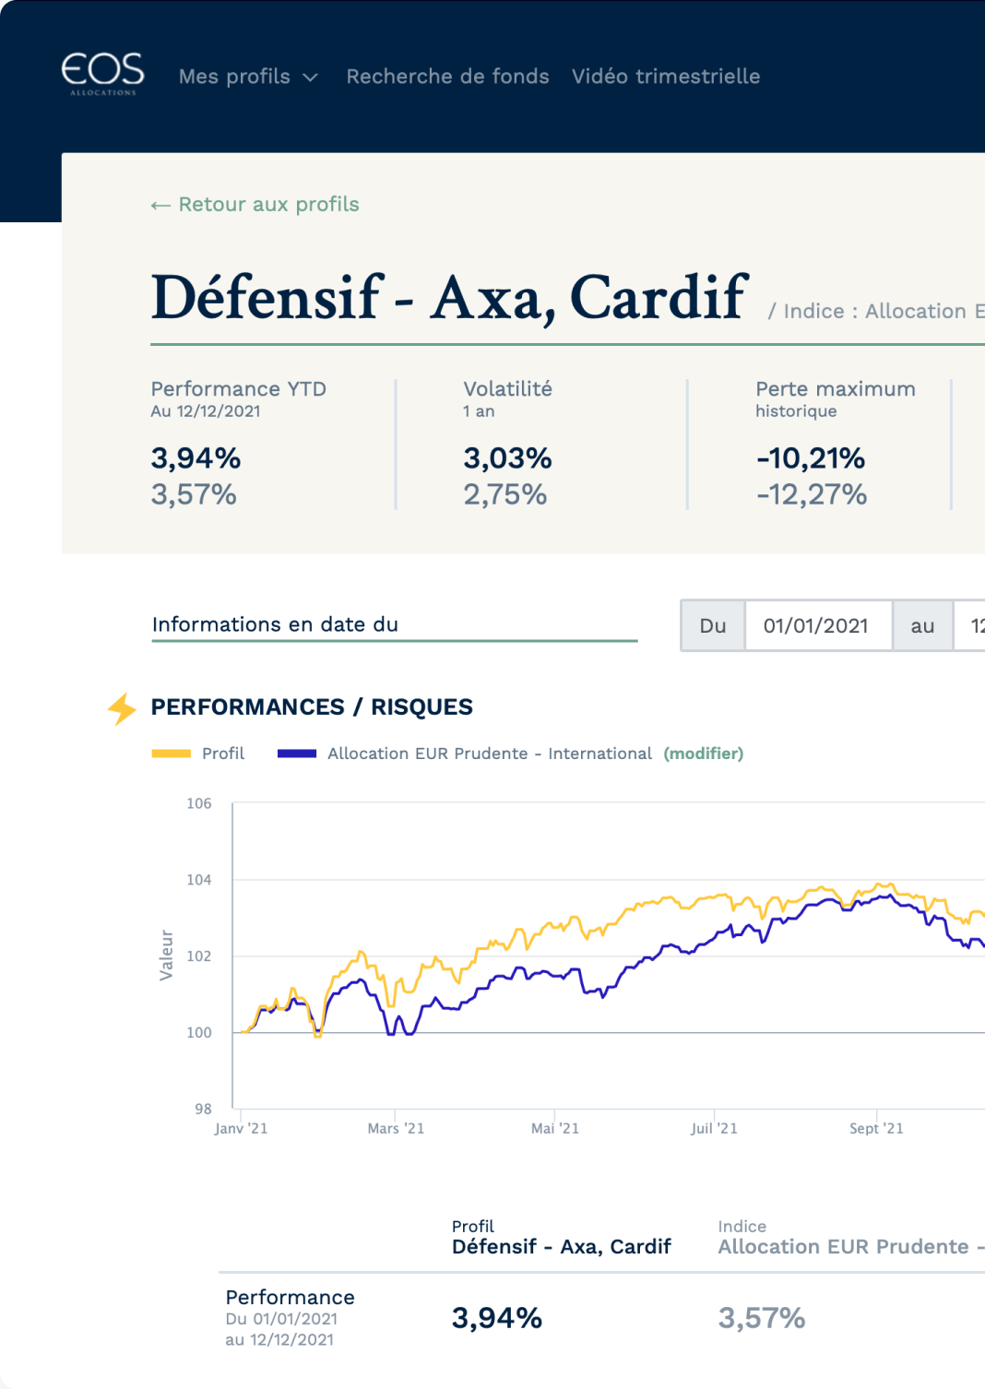Click the Performances / Risques section heading
This screenshot has height=1389, width=985.
(x=312, y=707)
